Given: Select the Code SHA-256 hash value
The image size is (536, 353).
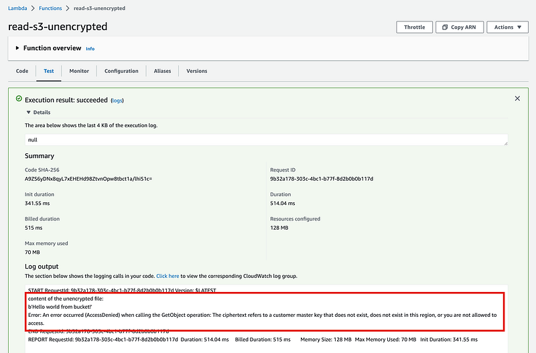Looking at the screenshot, I should pyautogui.click(x=88, y=179).
